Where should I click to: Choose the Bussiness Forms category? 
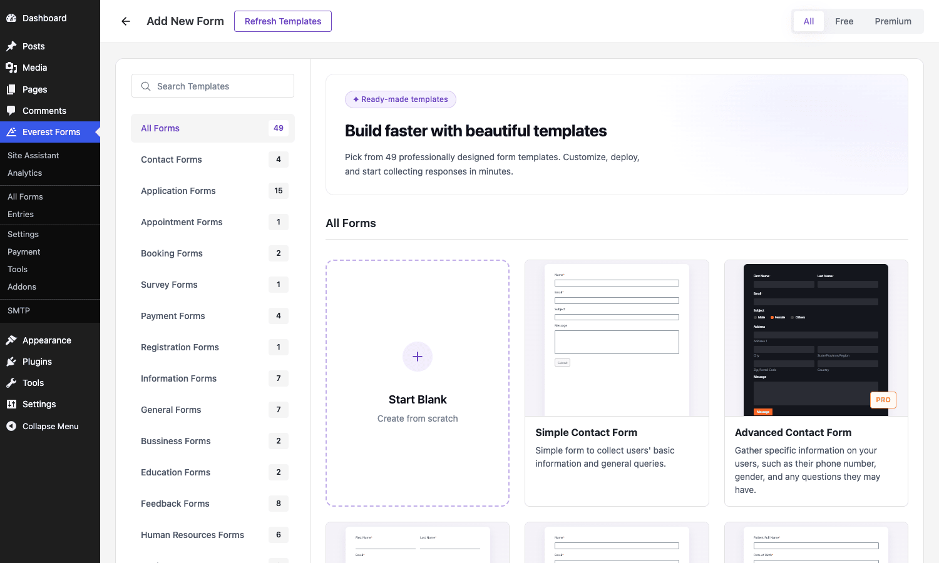[x=213, y=441]
